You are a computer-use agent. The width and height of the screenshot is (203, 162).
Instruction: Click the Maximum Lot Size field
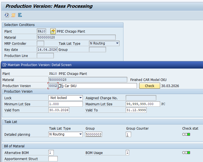tap(143, 104)
